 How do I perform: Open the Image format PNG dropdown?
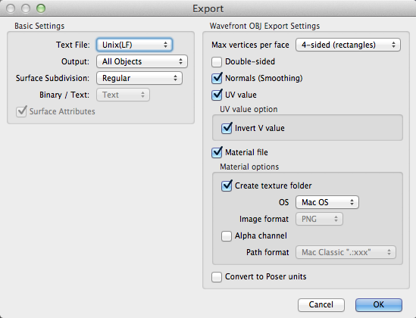coord(320,219)
